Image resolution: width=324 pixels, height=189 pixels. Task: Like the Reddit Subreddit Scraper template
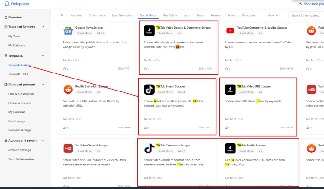coord(64,128)
